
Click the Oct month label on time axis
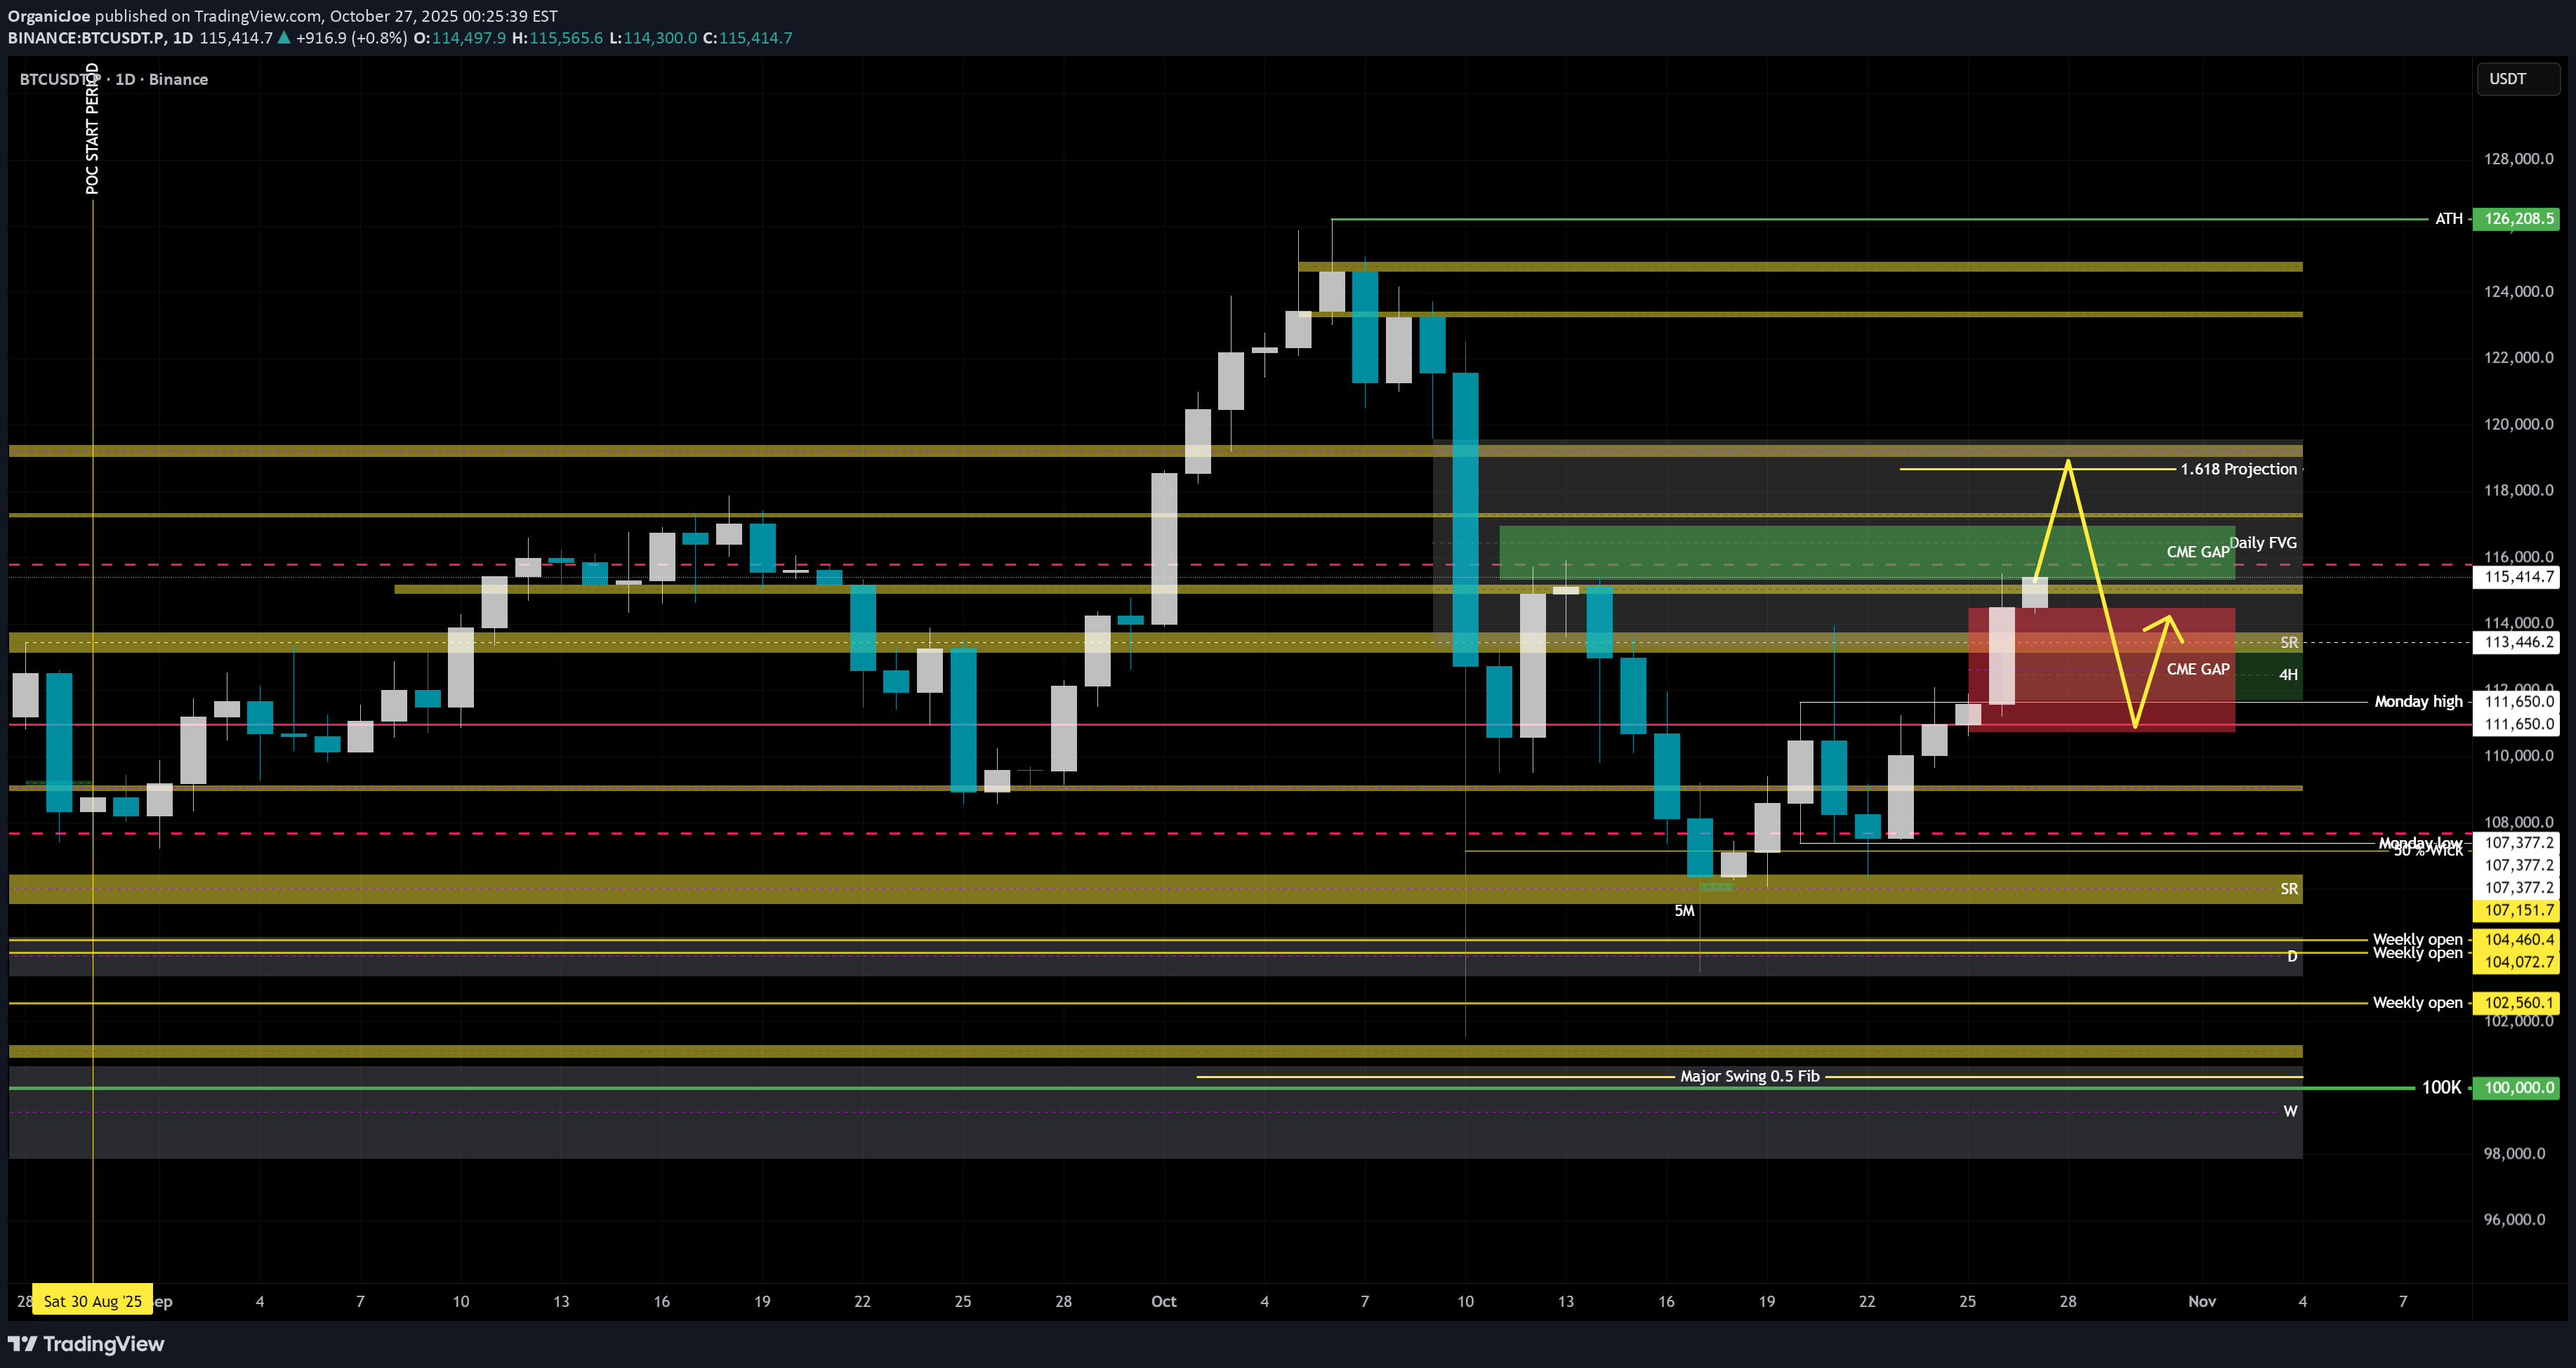tap(1163, 1301)
